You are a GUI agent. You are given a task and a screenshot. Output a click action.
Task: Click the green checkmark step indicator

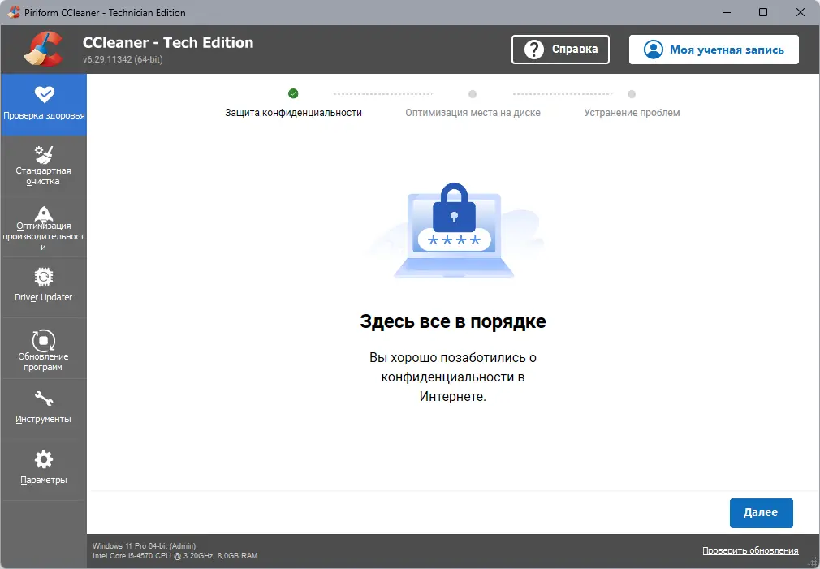pos(293,93)
